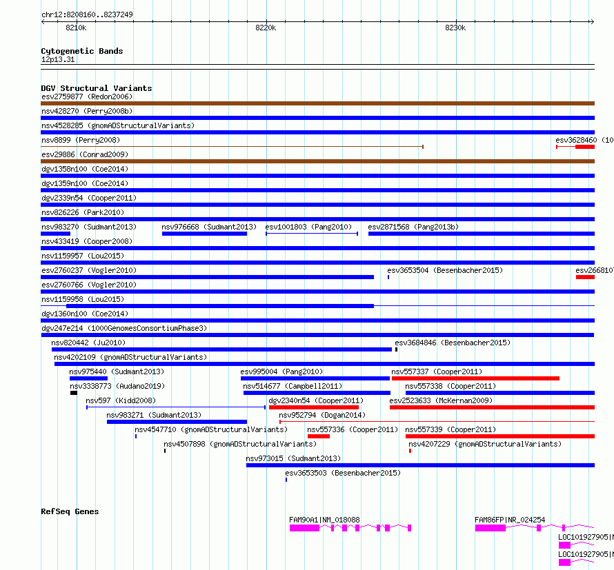614x570 pixels.
Task: Select dgv2339n54 (Cooper2011) label
Action: 89,198
